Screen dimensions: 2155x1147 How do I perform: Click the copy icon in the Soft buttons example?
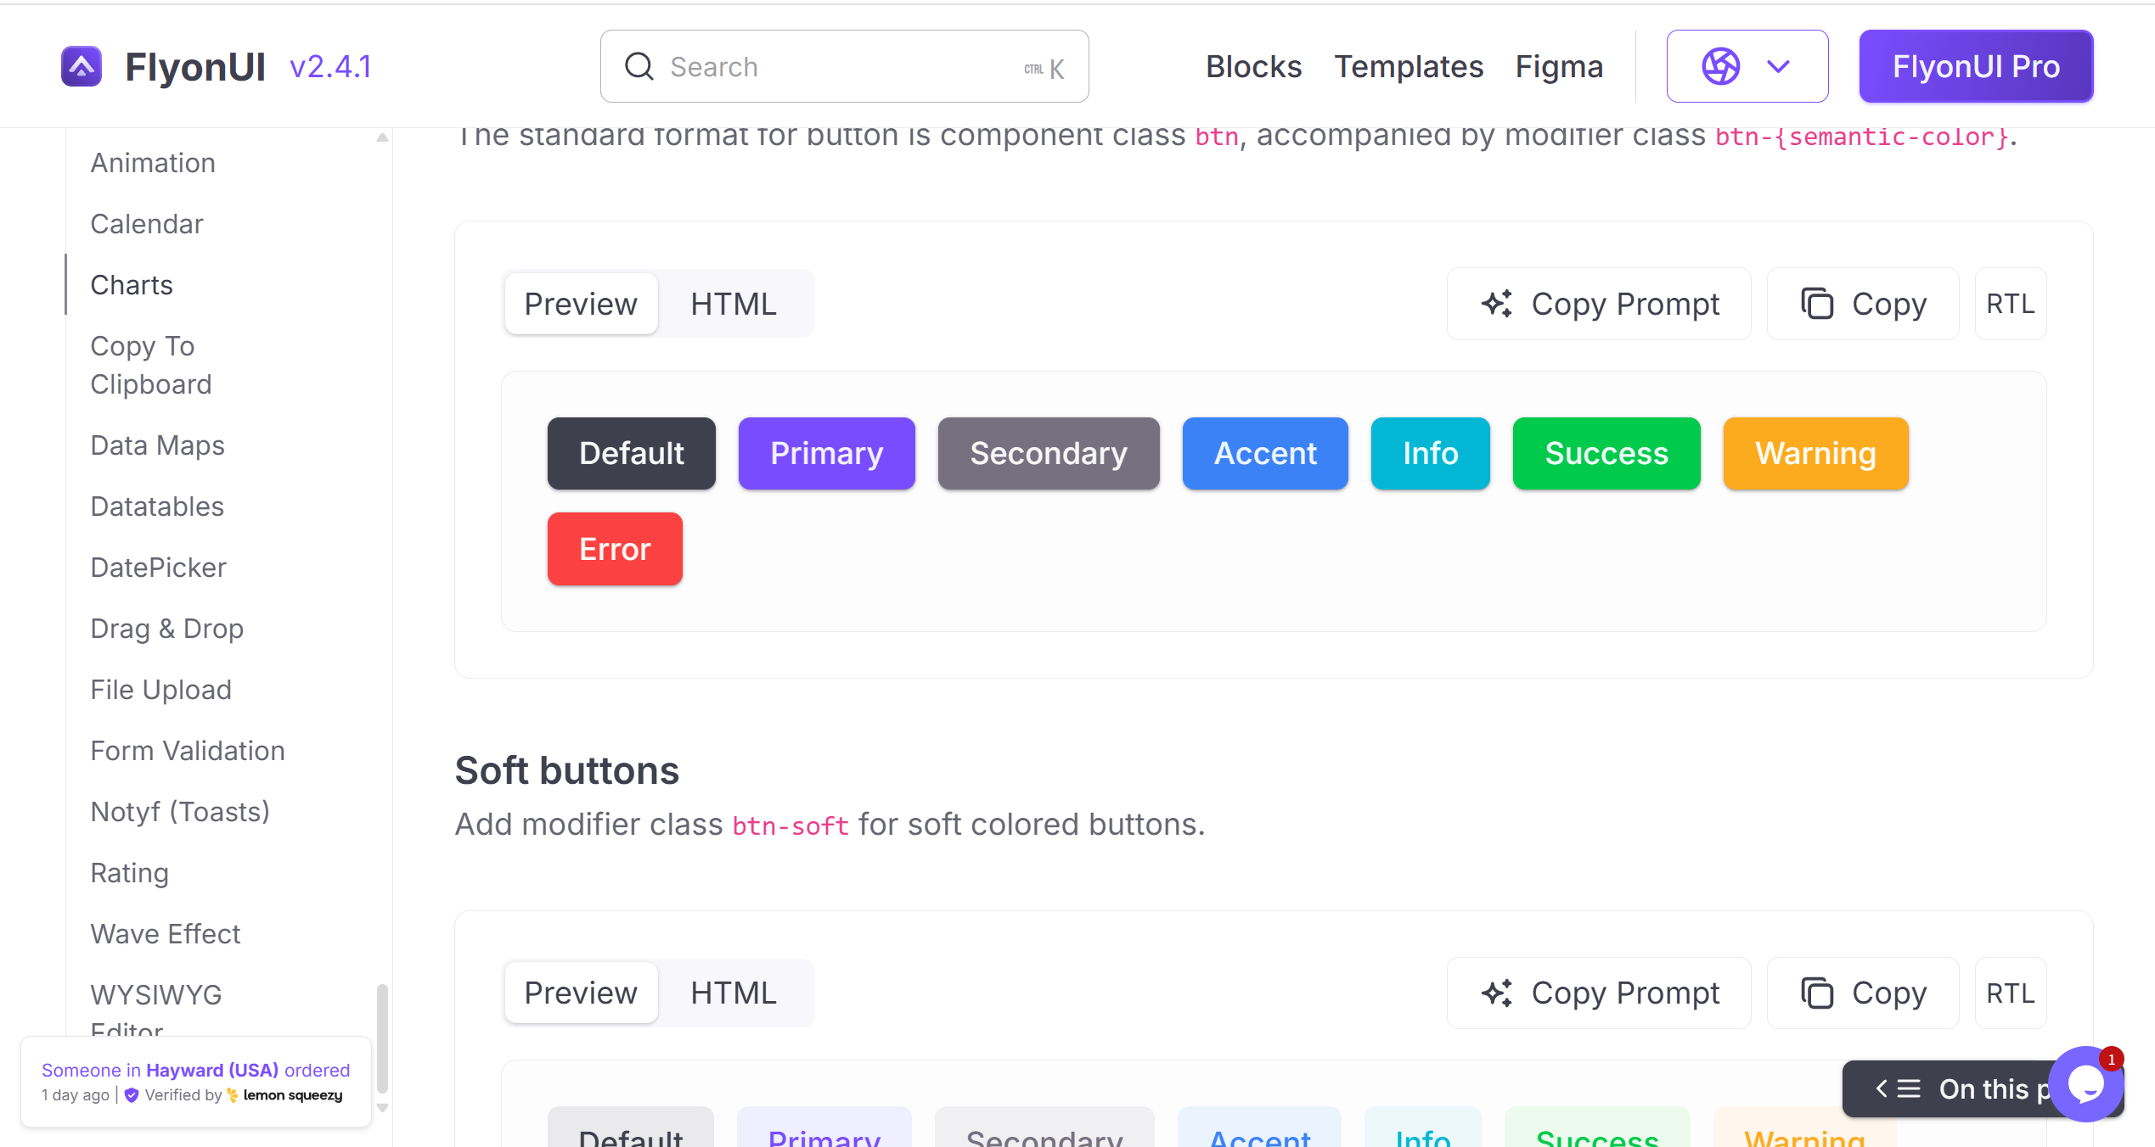[x=1817, y=993]
